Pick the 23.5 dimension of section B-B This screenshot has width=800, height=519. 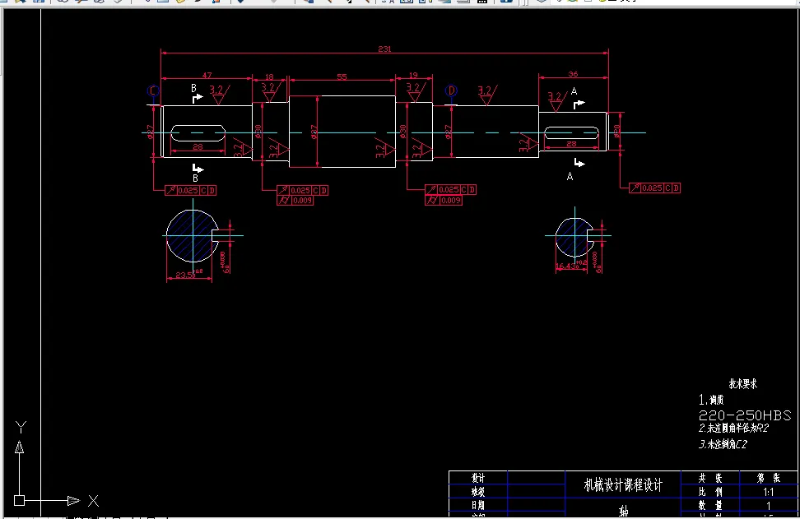[188, 275]
